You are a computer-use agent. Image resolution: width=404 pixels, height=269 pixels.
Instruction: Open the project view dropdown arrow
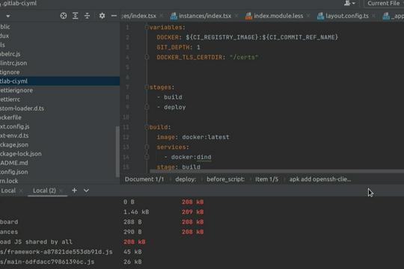(x=8, y=16)
